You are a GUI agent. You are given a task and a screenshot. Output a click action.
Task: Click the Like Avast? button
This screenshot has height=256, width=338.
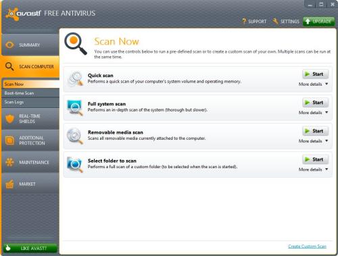[30, 248]
